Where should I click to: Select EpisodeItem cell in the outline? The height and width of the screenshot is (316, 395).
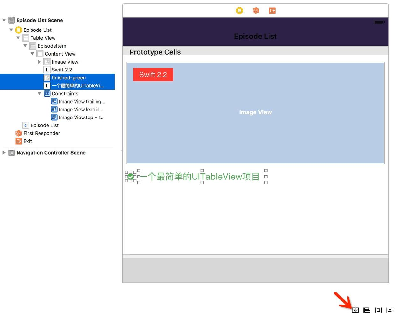pos(52,46)
